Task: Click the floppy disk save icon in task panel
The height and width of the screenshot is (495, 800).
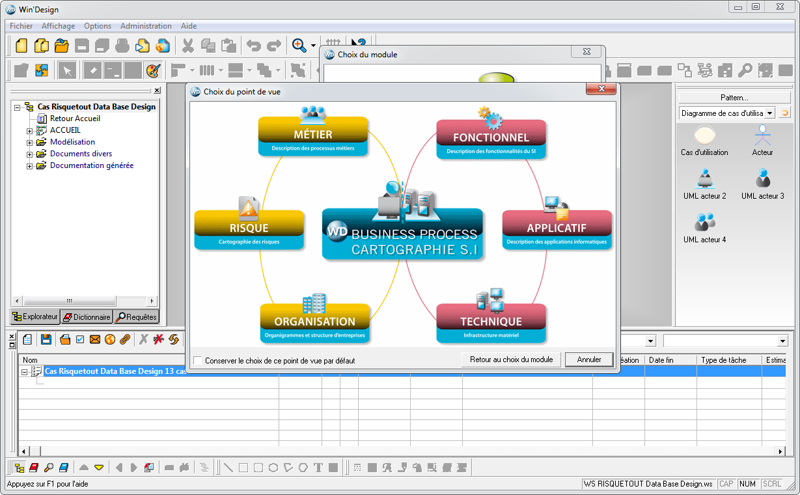Action: tap(46, 339)
